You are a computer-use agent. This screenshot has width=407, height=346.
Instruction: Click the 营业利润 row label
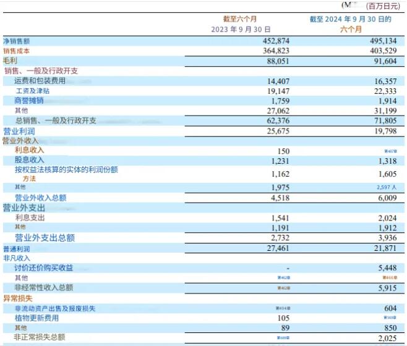(x=20, y=130)
